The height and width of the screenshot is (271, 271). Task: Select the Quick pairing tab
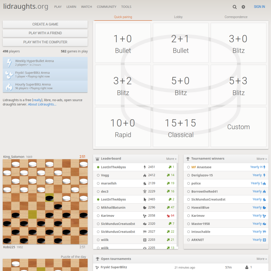tap(123, 17)
